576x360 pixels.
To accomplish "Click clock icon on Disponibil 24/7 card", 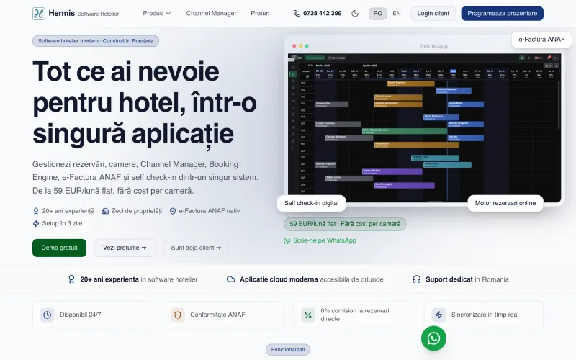I will point(47,315).
